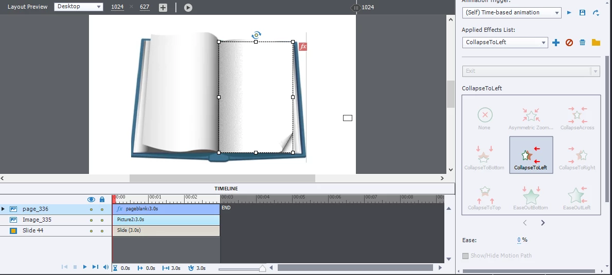Click the rotate handle above the page image
The width and height of the screenshot is (612, 275).
coord(256,35)
